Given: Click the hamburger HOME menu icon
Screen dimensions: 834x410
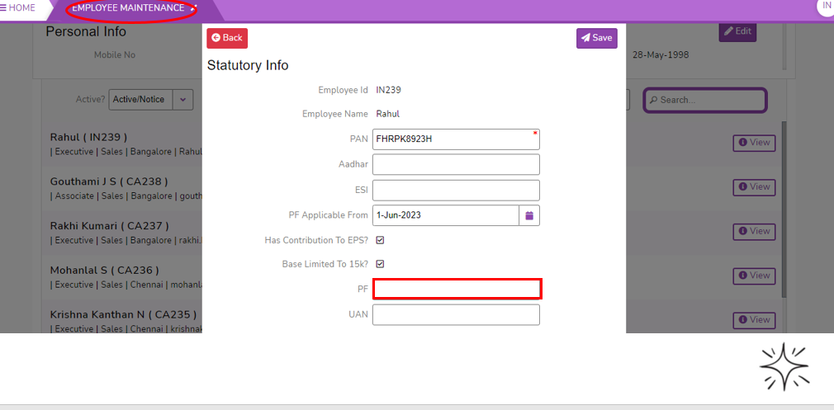Looking at the screenshot, I should [4, 8].
